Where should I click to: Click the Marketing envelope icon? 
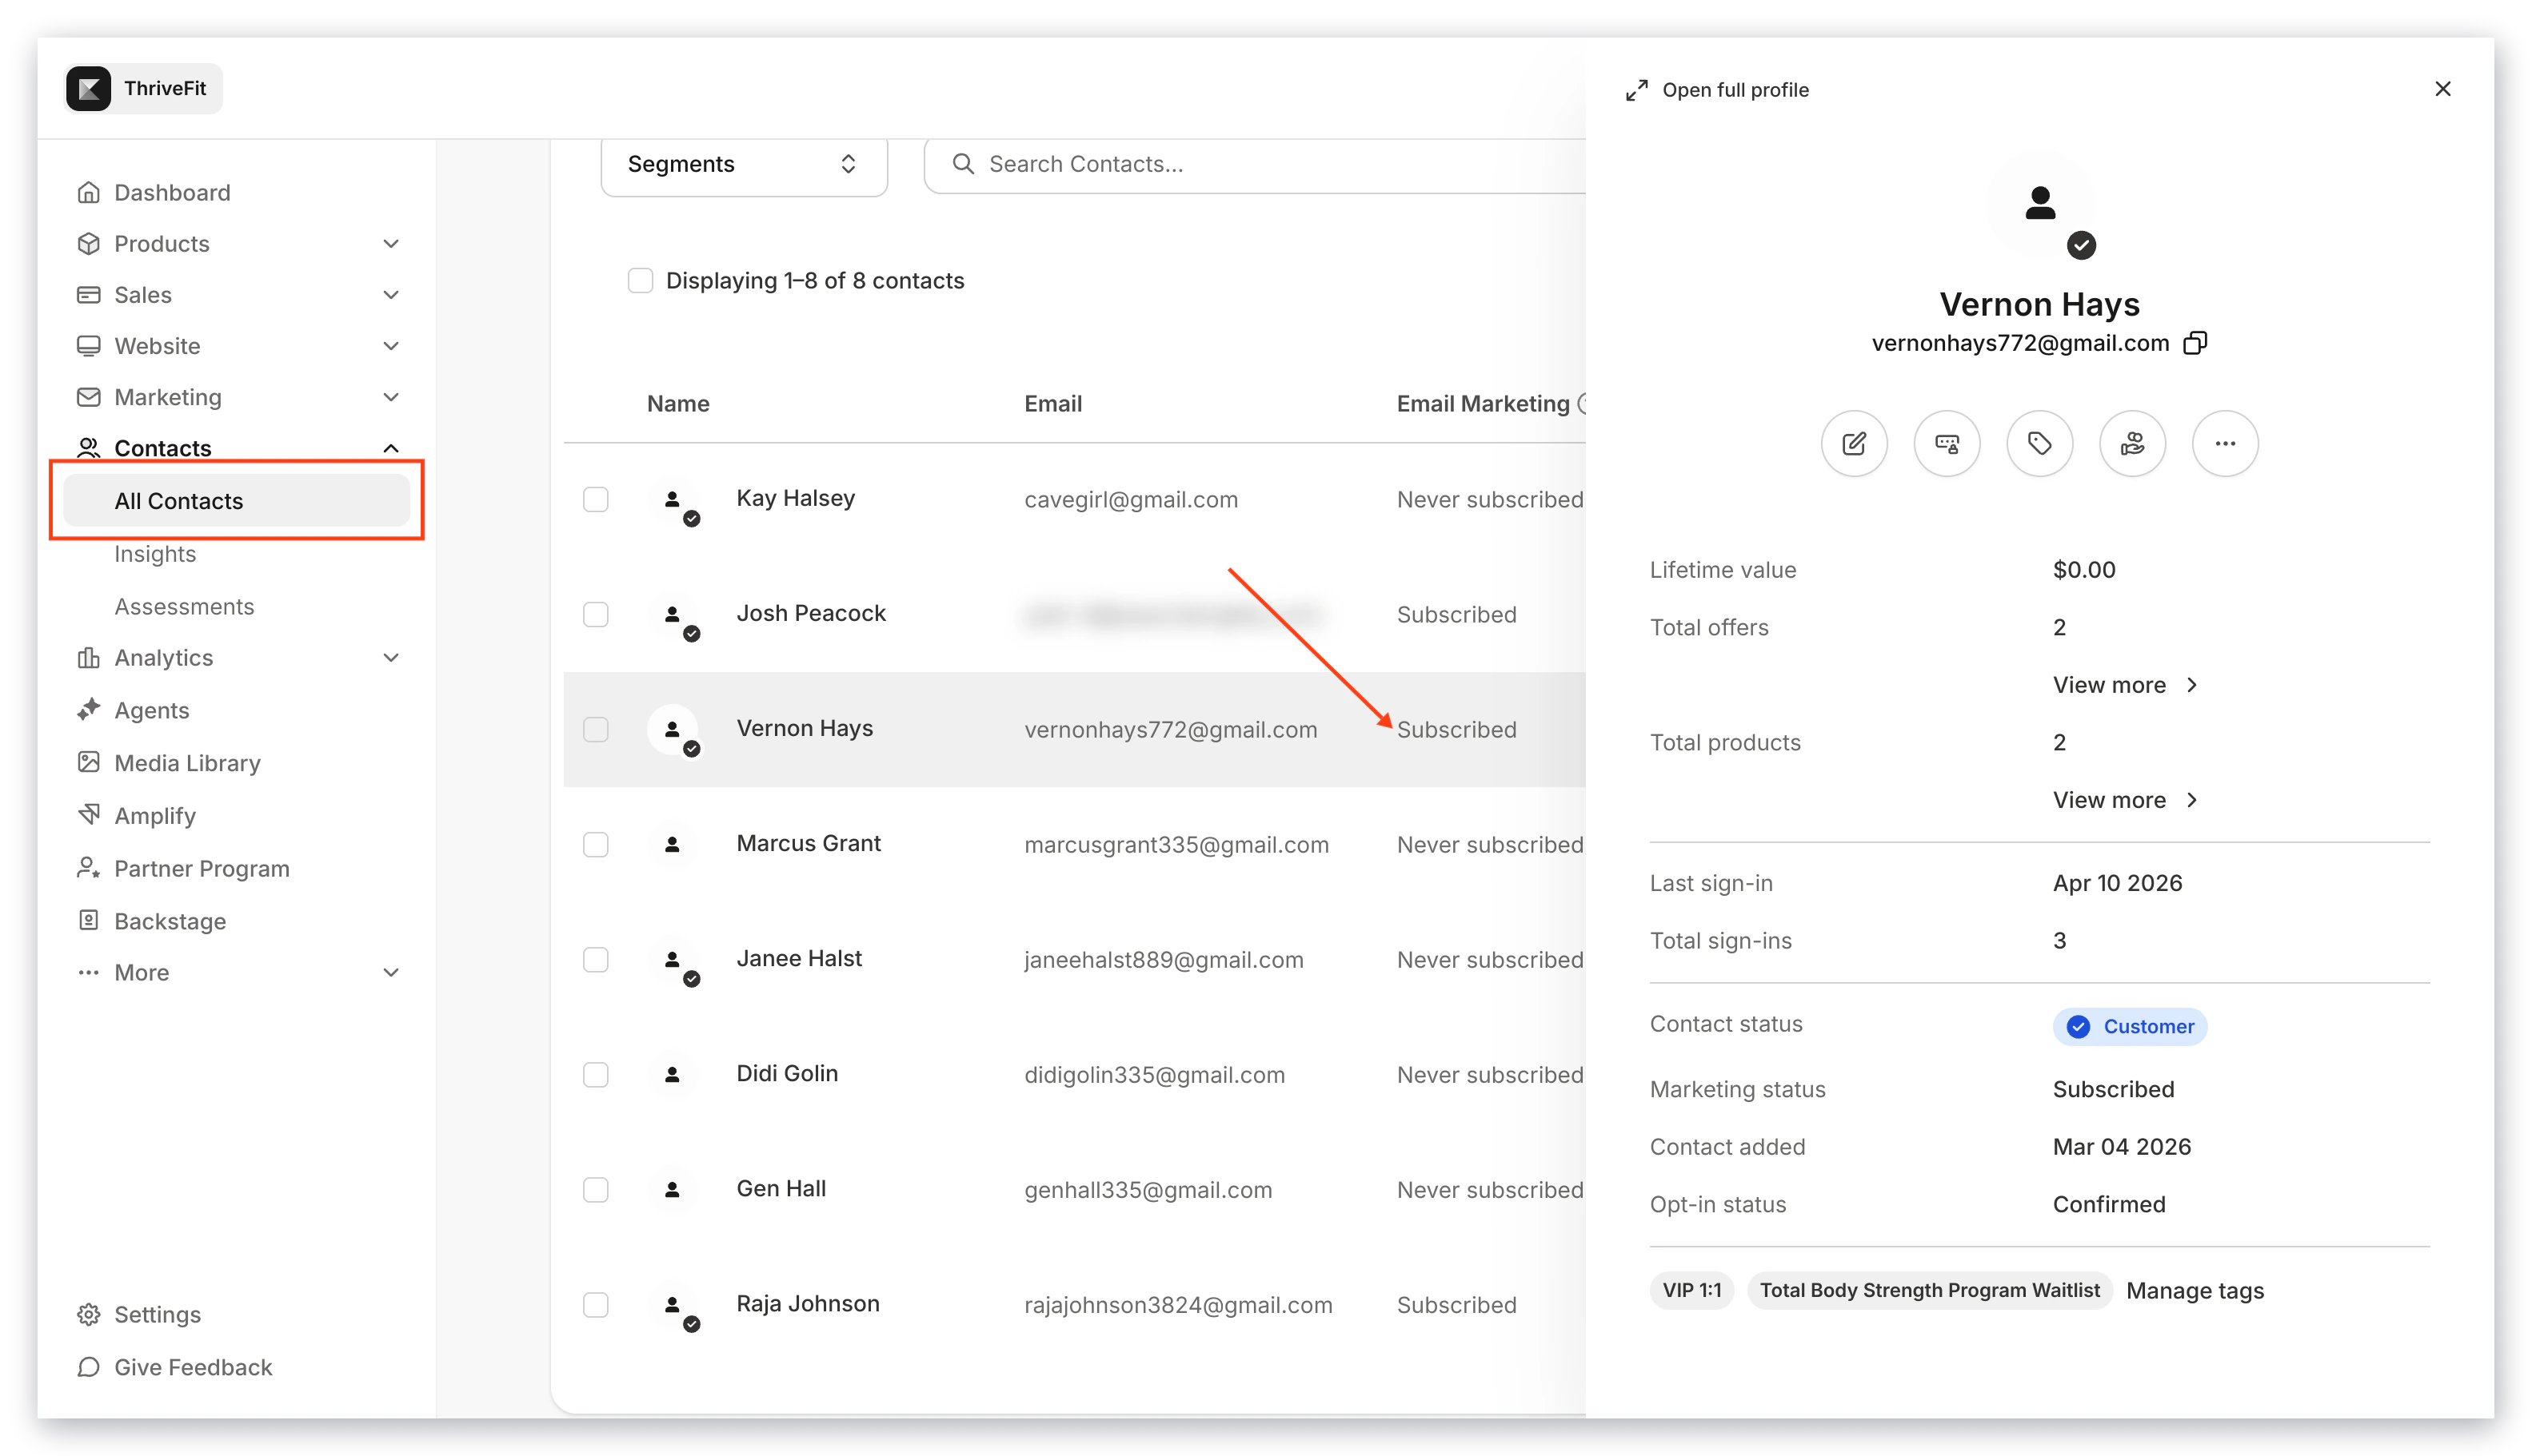pos(89,397)
